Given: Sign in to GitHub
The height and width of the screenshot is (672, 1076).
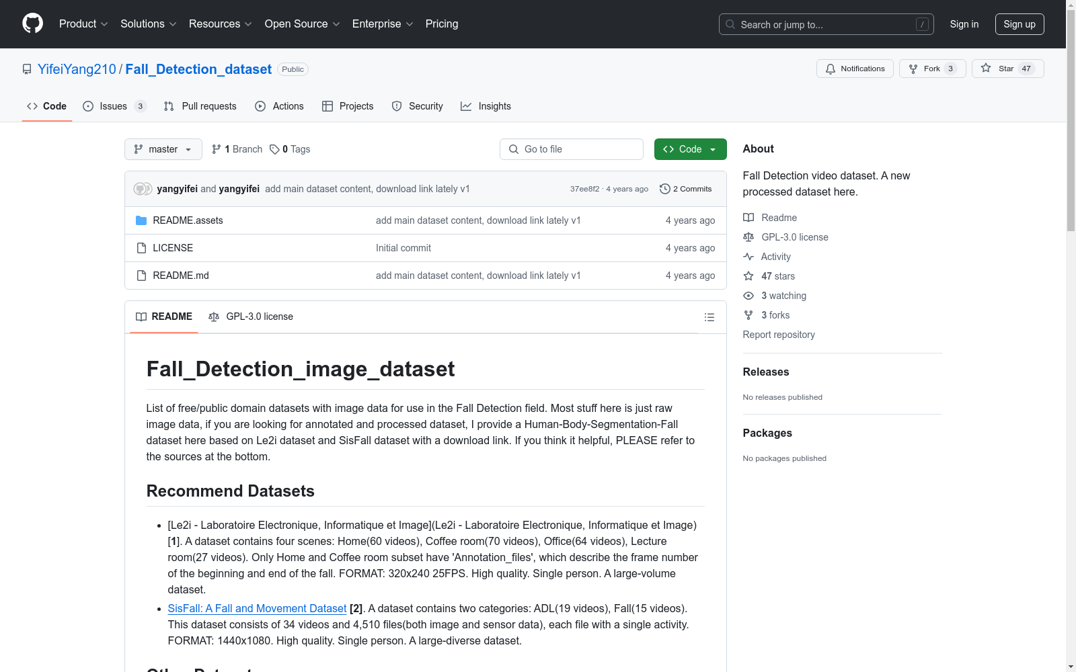Looking at the screenshot, I should pos(964,24).
